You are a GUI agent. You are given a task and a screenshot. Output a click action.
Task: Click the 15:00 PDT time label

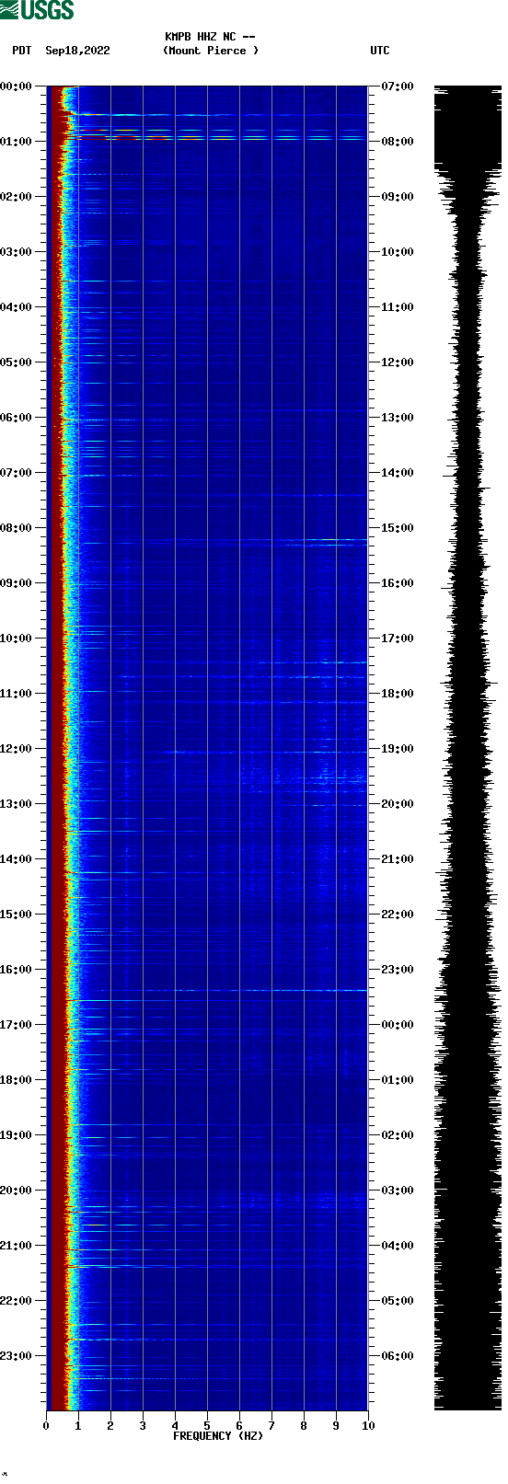click(17, 915)
